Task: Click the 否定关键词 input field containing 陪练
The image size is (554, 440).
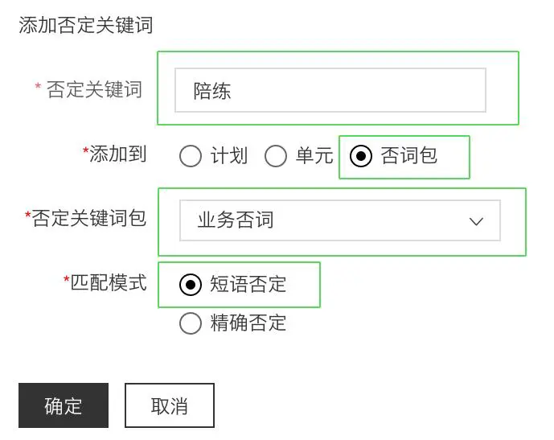Action: pyautogui.click(x=330, y=90)
